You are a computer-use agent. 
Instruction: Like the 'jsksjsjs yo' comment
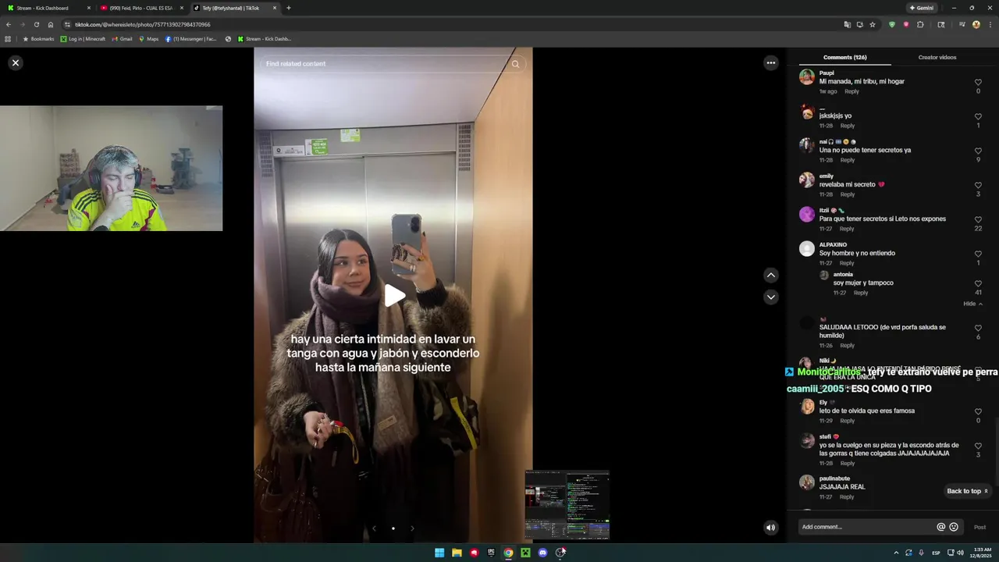click(x=978, y=116)
